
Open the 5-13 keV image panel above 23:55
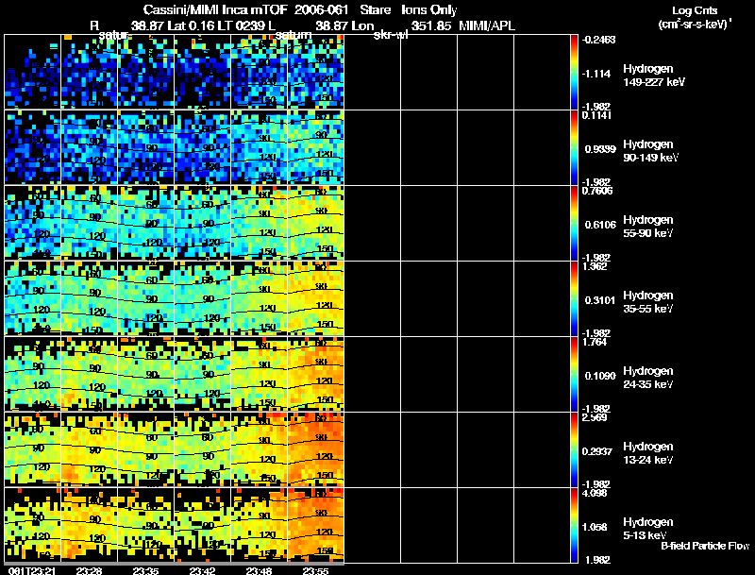pos(316,525)
